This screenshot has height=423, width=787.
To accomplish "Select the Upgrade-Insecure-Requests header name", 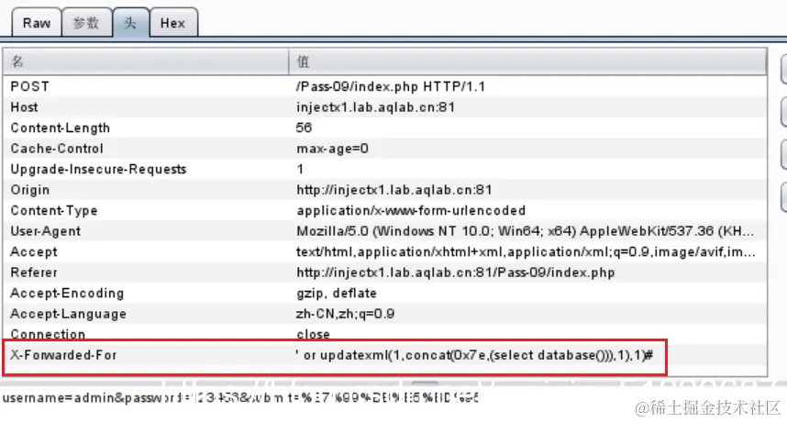I will point(98,169).
